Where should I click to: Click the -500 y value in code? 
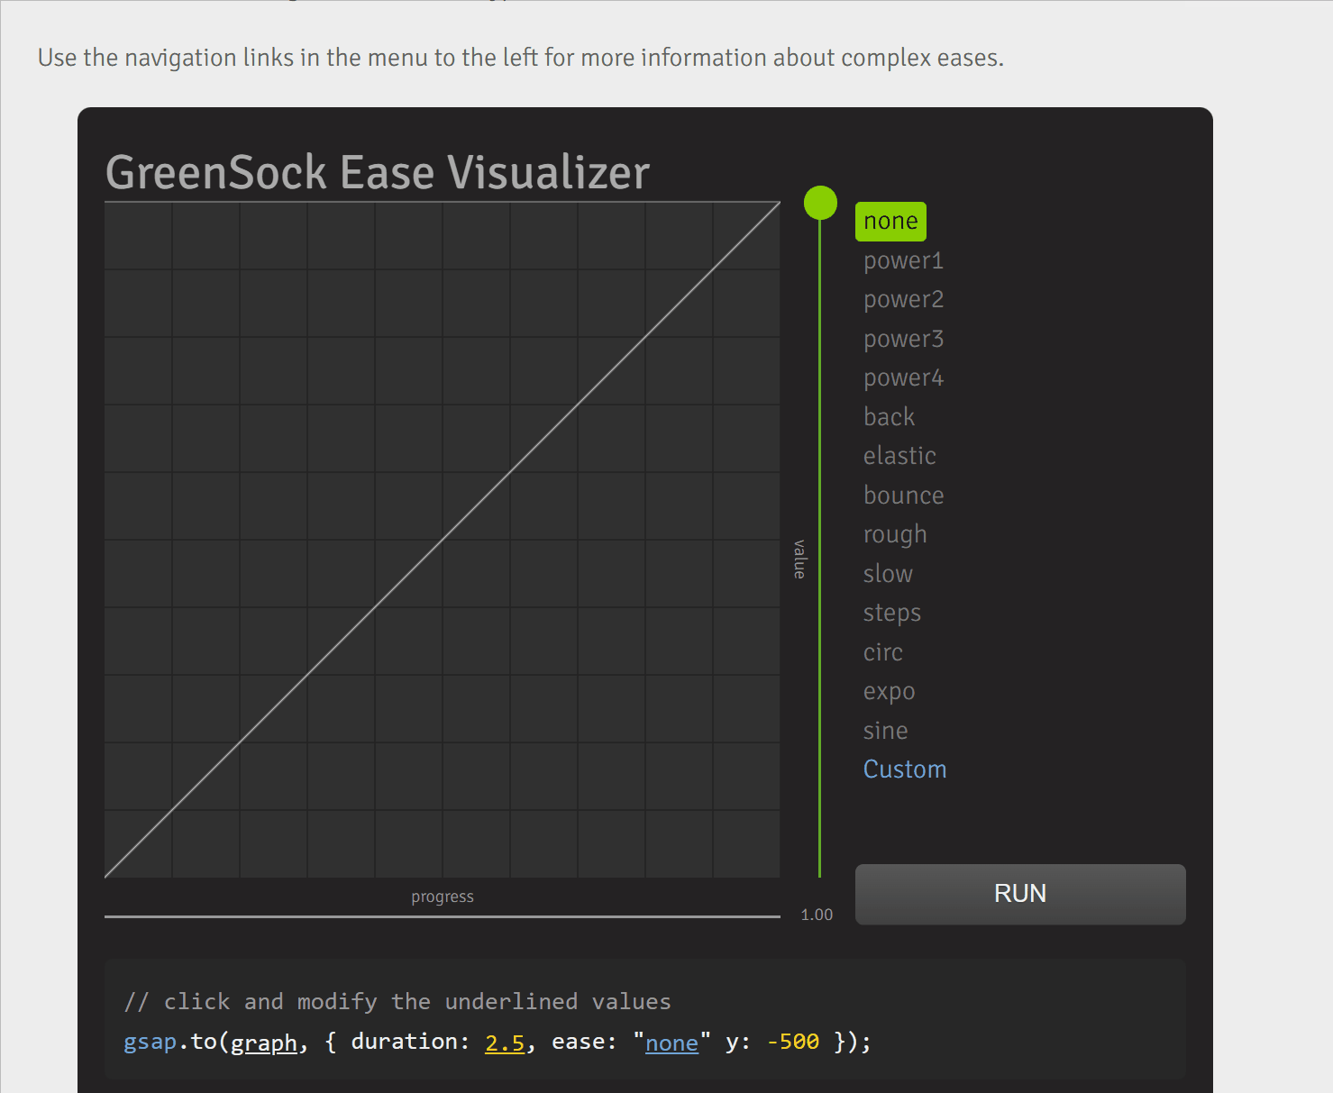[x=793, y=1043]
